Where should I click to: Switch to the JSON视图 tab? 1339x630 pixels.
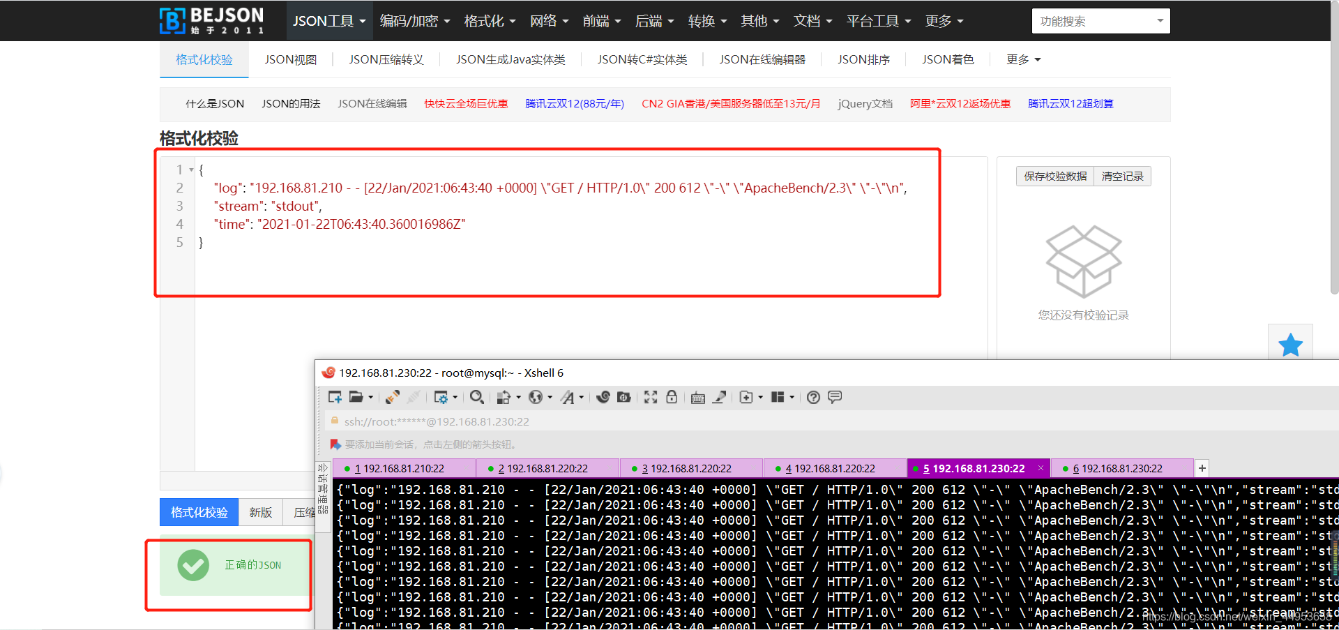(291, 59)
